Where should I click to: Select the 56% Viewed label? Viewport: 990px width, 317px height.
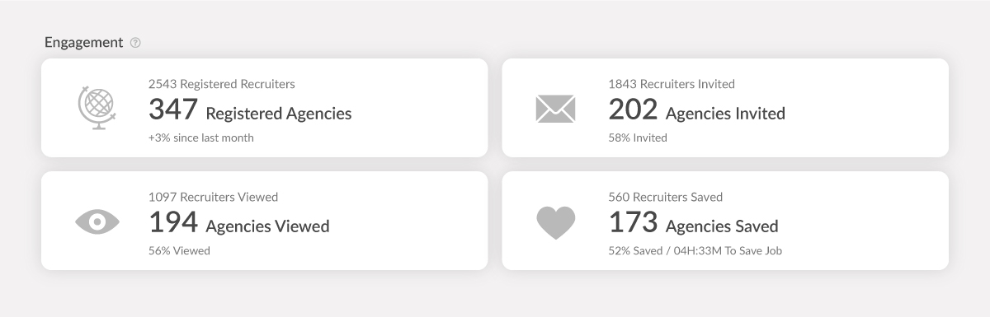[x=179, y=250]
